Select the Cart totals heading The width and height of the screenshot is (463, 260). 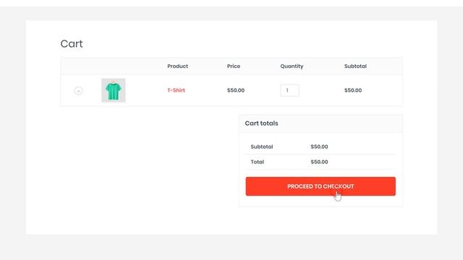261,123
